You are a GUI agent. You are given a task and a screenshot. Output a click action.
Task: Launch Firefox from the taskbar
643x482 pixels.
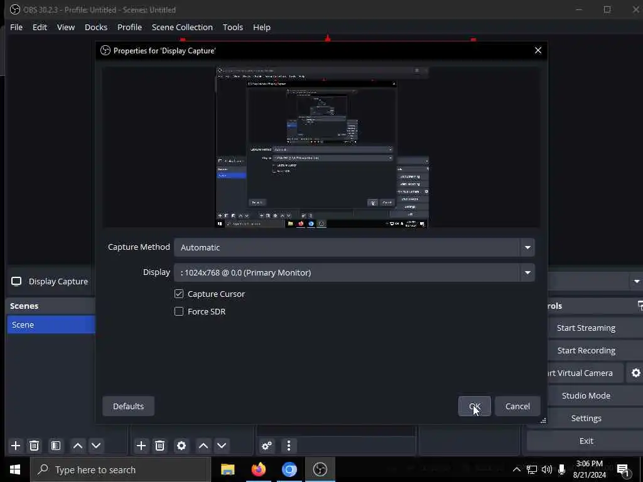258,469
